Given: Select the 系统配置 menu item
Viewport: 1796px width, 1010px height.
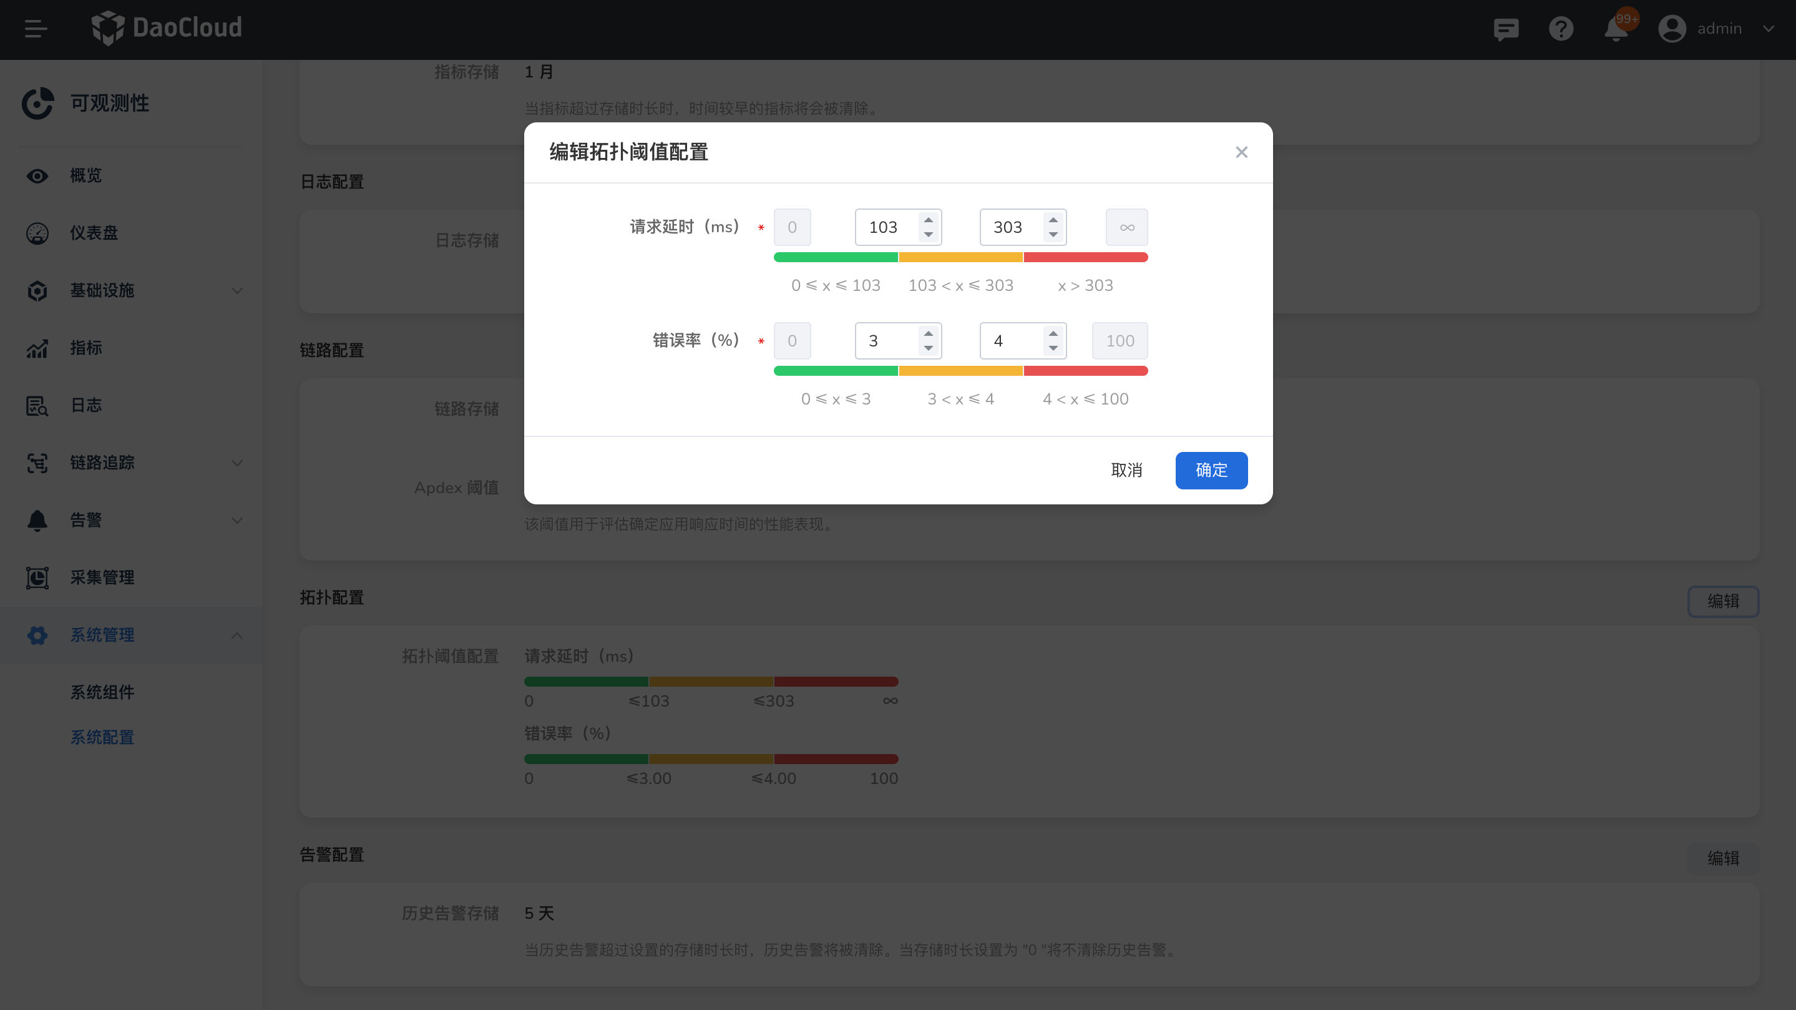Looking at the screenshot, I should pos(102,737).
